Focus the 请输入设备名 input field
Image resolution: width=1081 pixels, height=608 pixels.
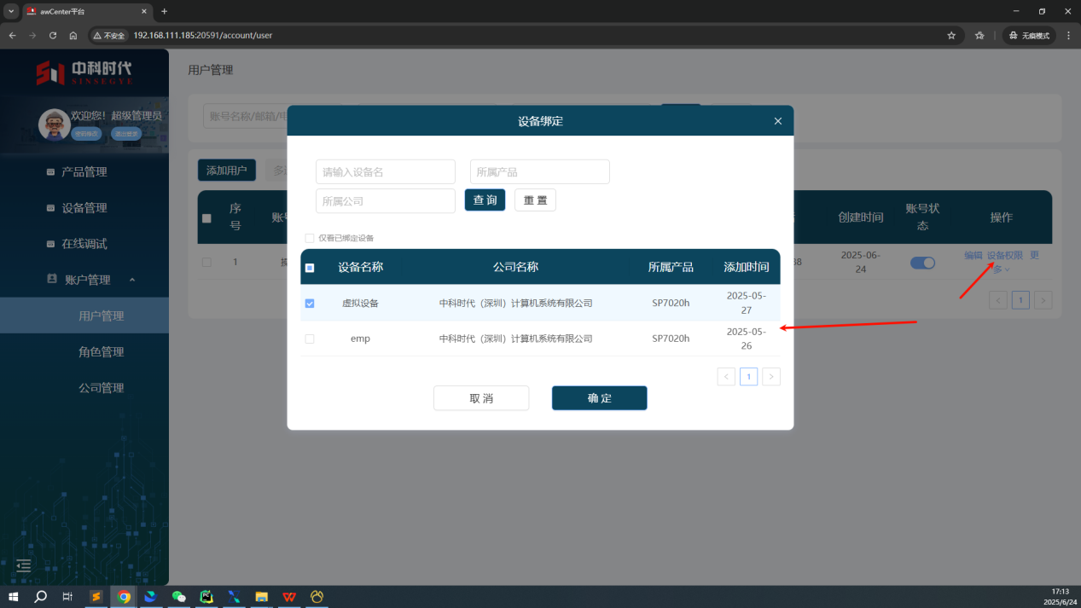tap(385, 171)
